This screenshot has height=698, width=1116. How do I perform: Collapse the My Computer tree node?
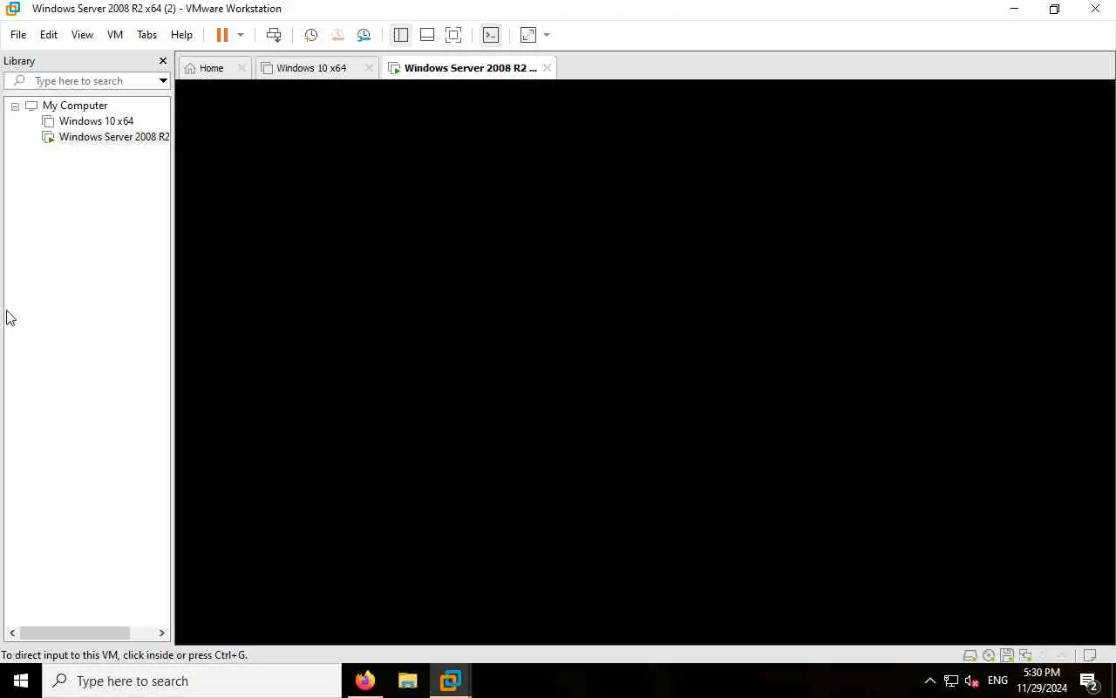click(x=15, y=106)
